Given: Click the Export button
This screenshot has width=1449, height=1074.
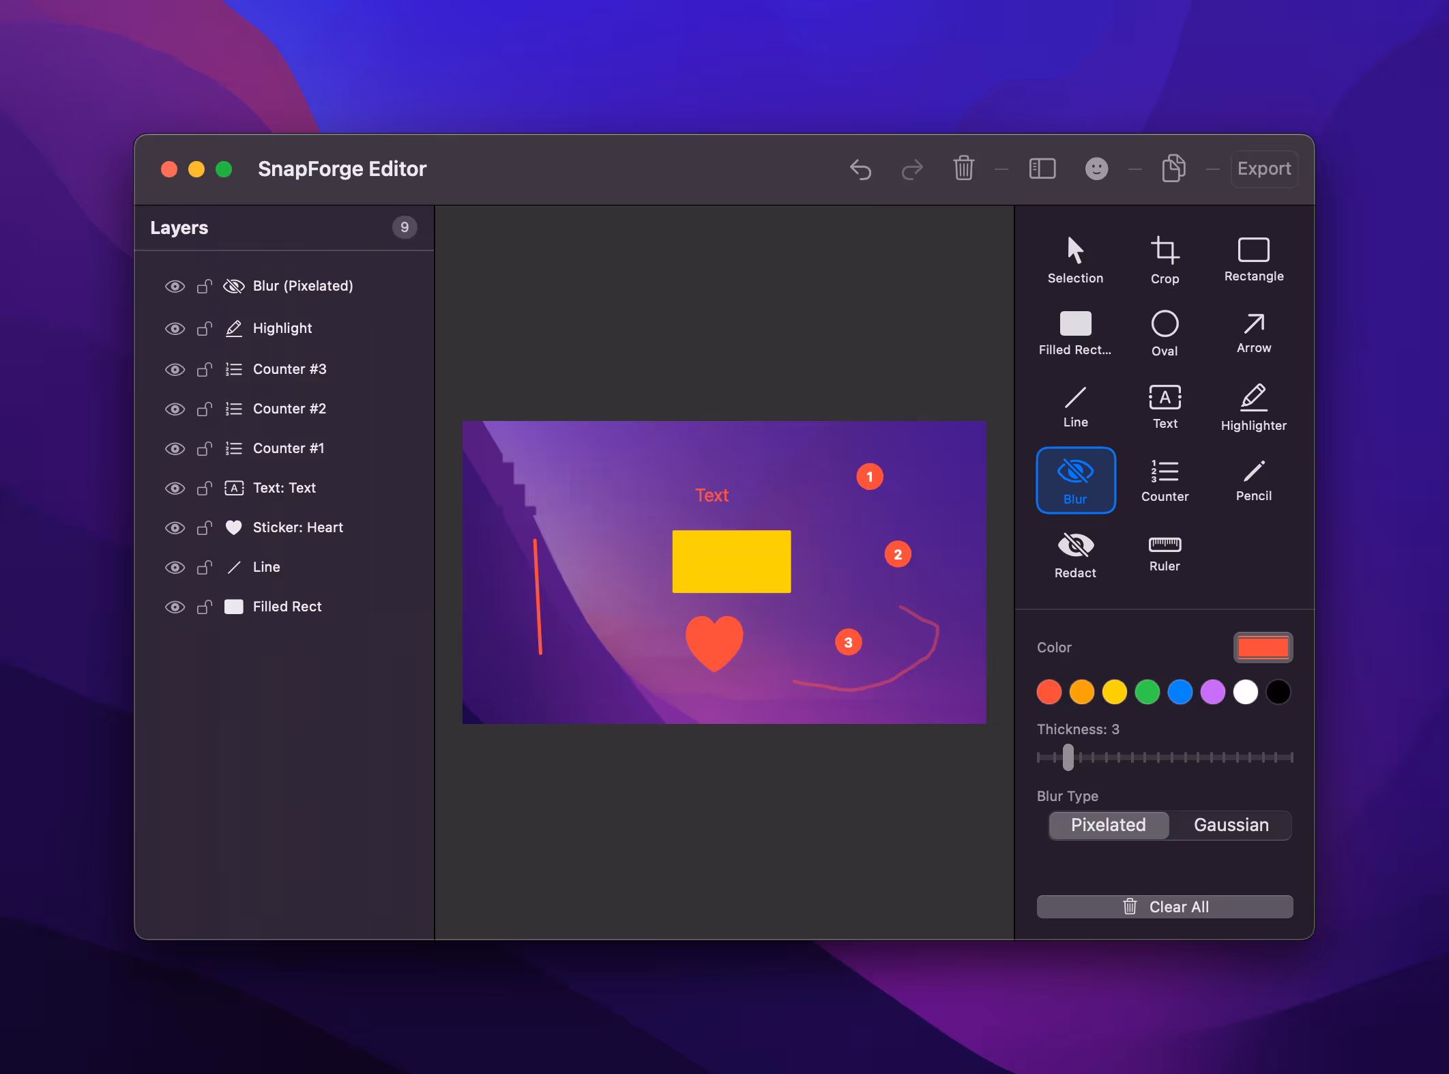Looking at the screenshot, I should tap(1264, 169).
